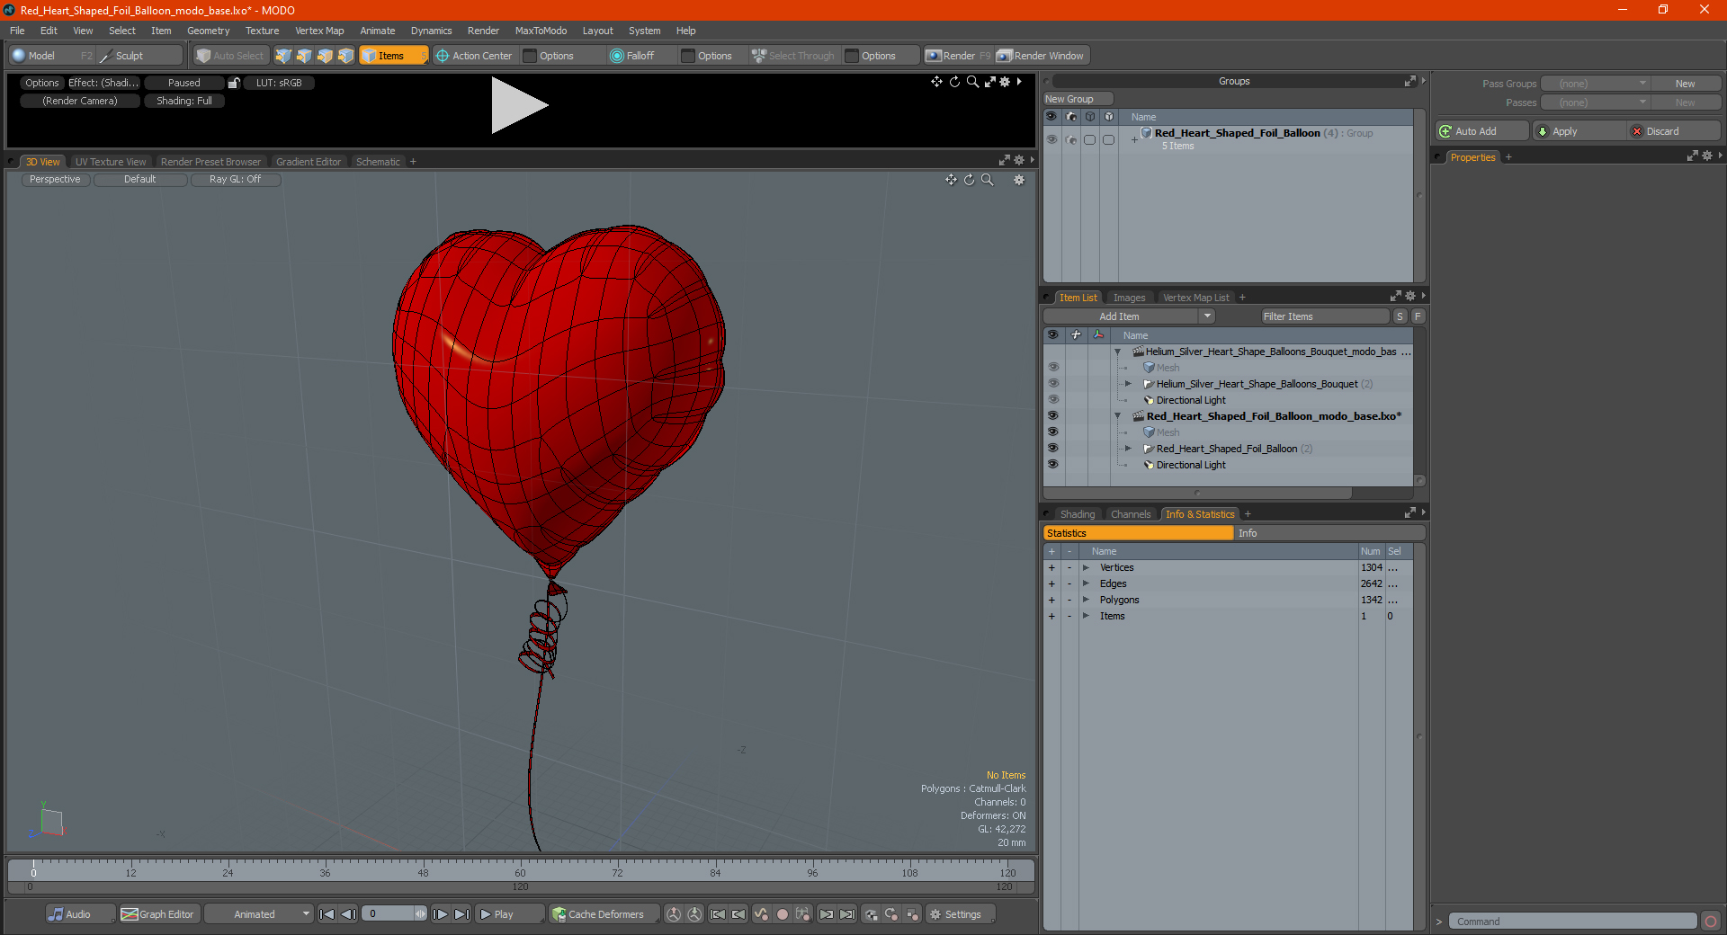The height and width of the screenshot is (935, 1727).
Task: Click Shading: Full button
Action: click(x=184, y=101)
